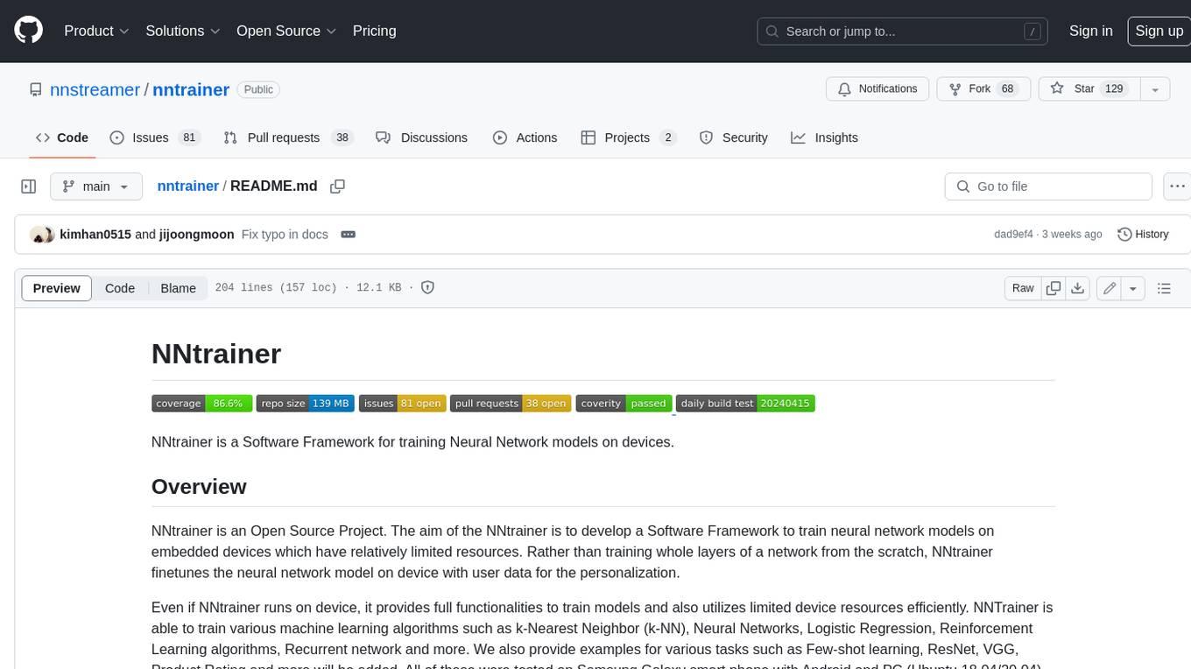This screenshot has height=669, width=1191.
Task: Copy the raw file contents
Action: pos(1054,288)
